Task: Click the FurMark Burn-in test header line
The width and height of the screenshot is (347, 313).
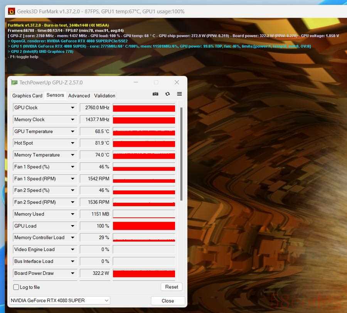Action: tap(59, 25)
